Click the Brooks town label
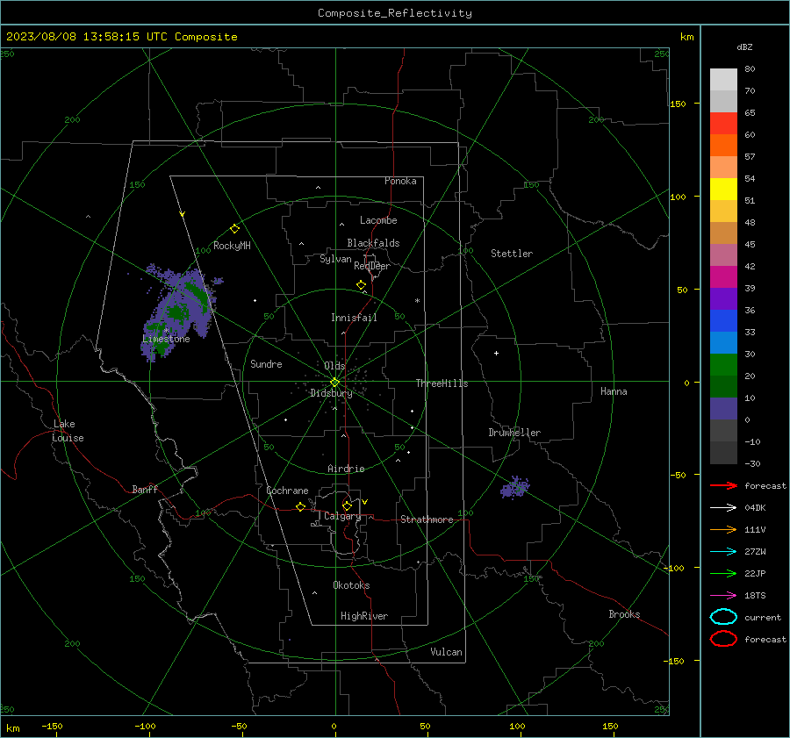This screenshot has height=738, width=790. 624,614
